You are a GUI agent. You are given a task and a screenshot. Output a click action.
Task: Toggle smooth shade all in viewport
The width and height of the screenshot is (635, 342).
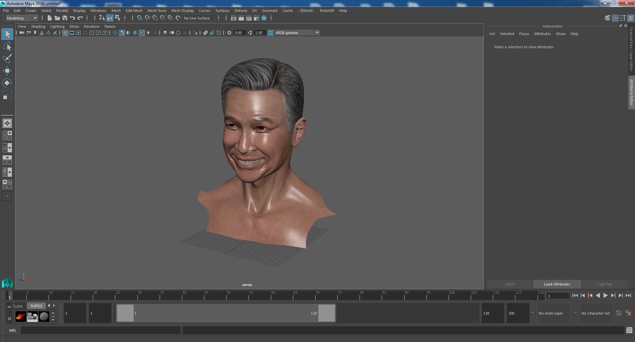122,33
